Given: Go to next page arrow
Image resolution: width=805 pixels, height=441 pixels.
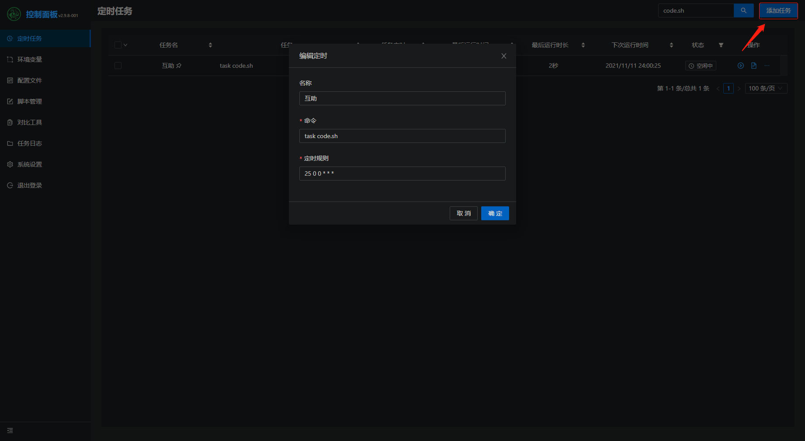Looking at the screenshot, I should point(739,88).
